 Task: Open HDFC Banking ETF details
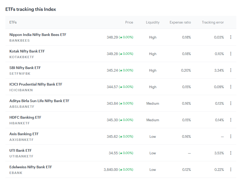pyautogui.click(x=25, y=117)
